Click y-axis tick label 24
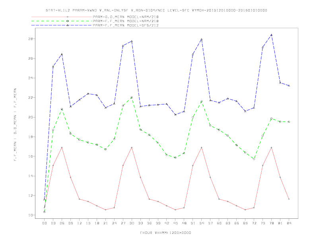315x243 pixels. (31, 78)
